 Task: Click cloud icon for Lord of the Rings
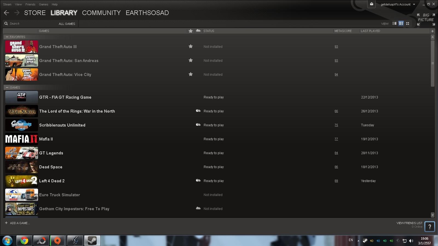(198, 111)
